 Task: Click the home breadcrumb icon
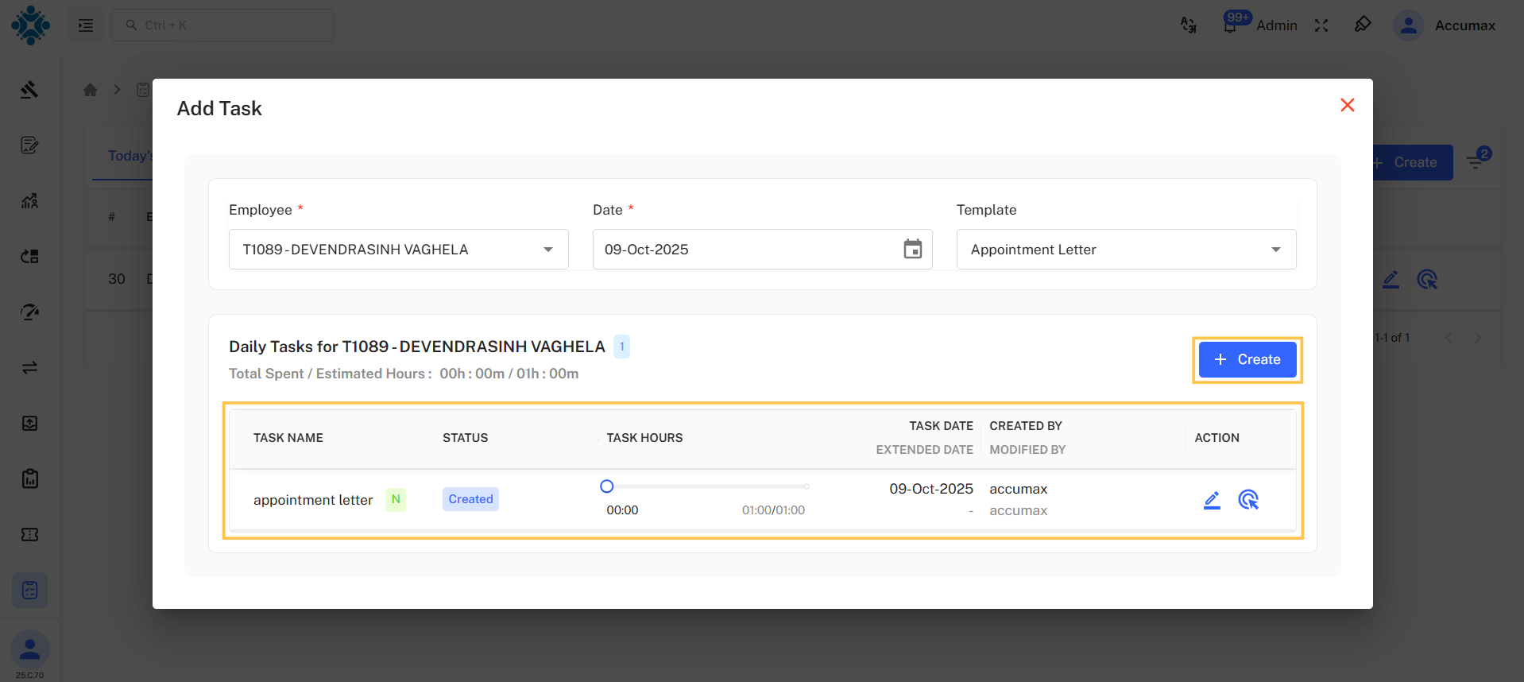(91, 90)
